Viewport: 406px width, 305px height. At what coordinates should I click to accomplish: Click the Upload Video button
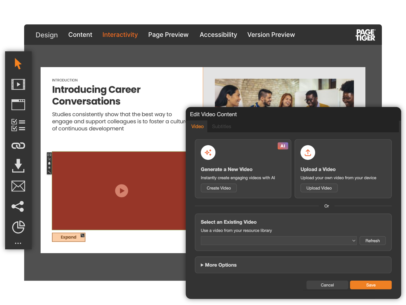coord(319,188)
